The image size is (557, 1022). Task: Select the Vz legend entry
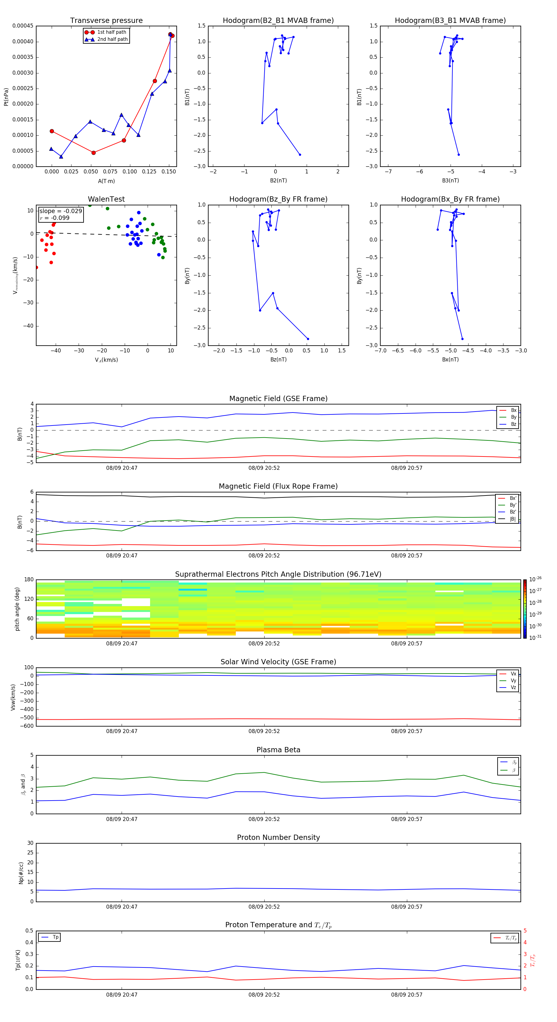(508, 688)
